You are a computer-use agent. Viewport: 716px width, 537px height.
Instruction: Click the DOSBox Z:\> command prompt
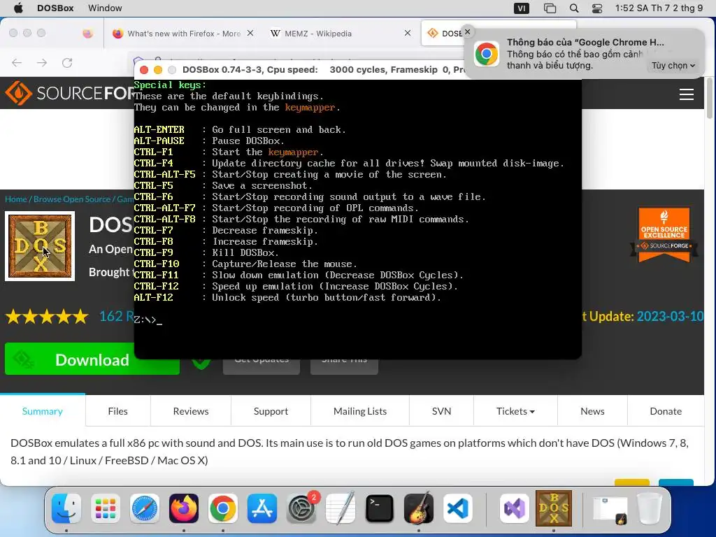148,320
